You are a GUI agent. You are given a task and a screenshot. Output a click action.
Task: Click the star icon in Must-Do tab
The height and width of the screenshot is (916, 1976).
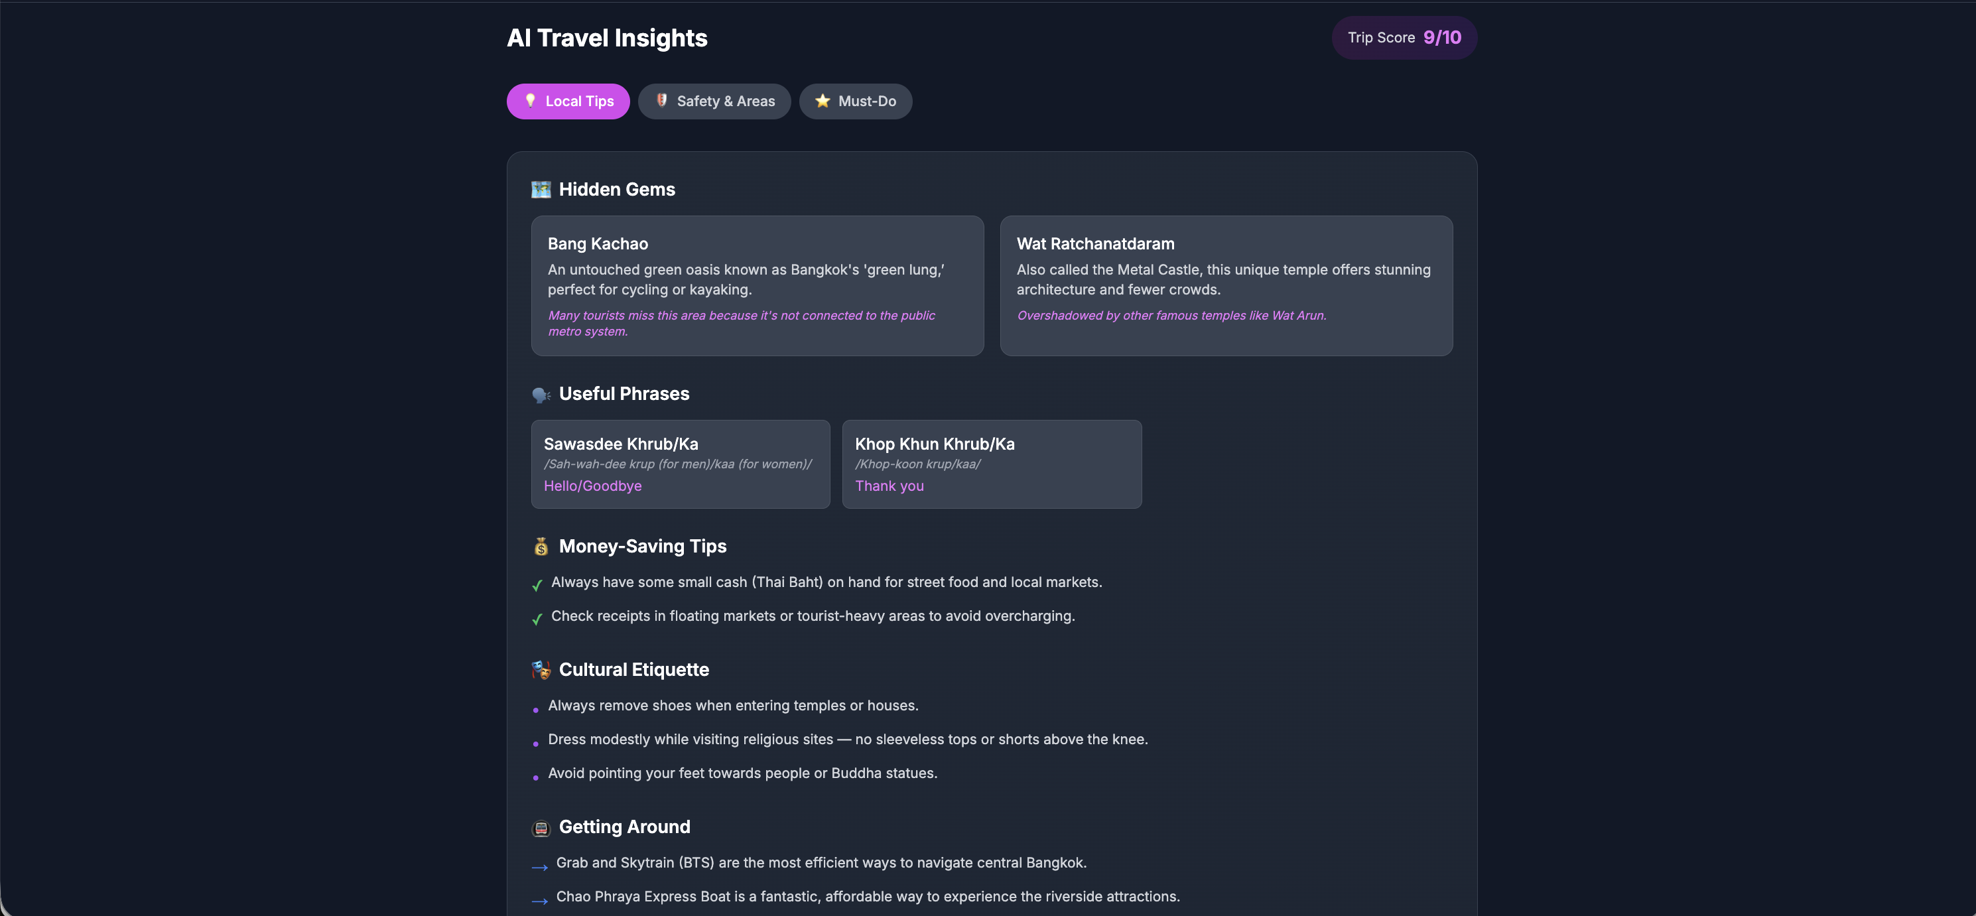click(x=823, y=101)
